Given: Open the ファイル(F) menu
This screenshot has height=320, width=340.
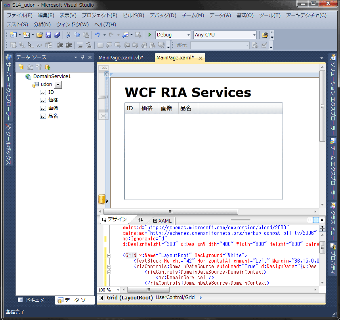Looking at the screenshot, I should pos(19,15).
